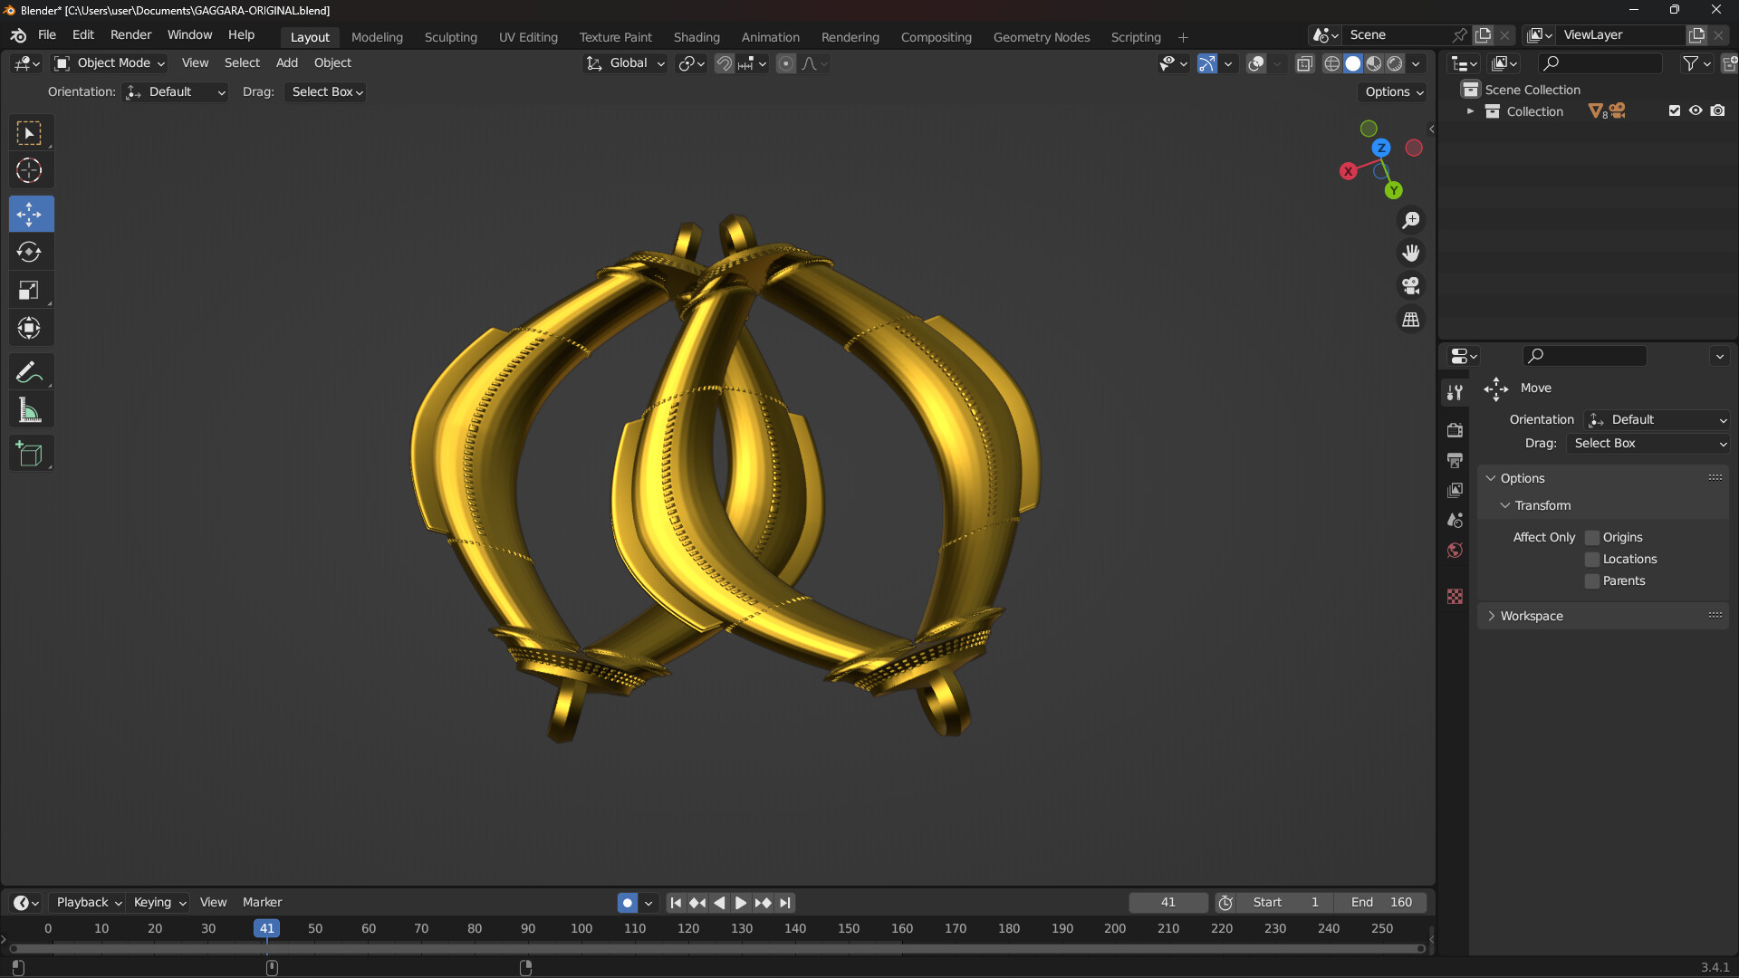Viewport: 1739px width, 978px height.
Task: Click the current frame field showing 41
Action: click(x=1167, y=903)
